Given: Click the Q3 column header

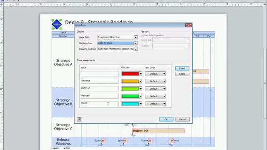Looking at the screenshot, I should (197, 36).
